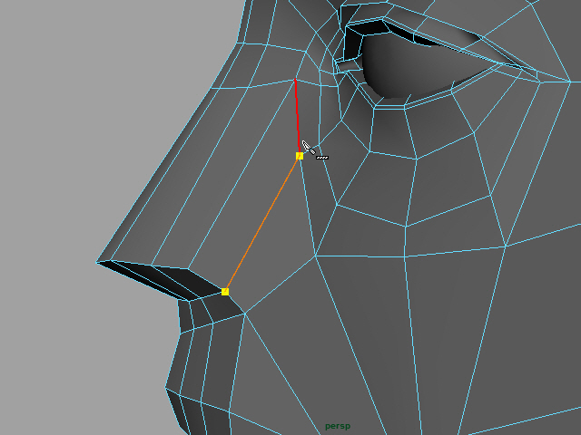Click the yellow split point beside the cursor
The image size is (581, 435).
point(300,156)
